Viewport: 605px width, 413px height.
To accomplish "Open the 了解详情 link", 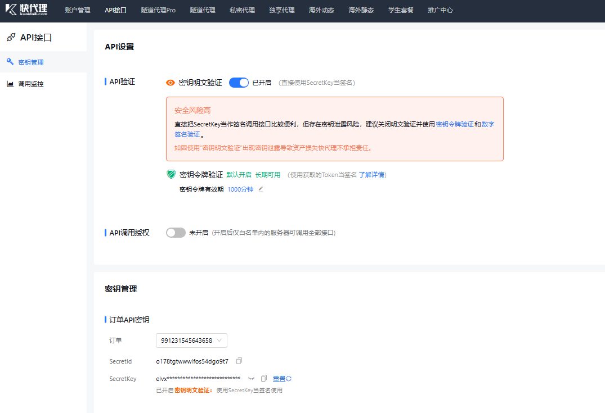I will coord(372,175).
